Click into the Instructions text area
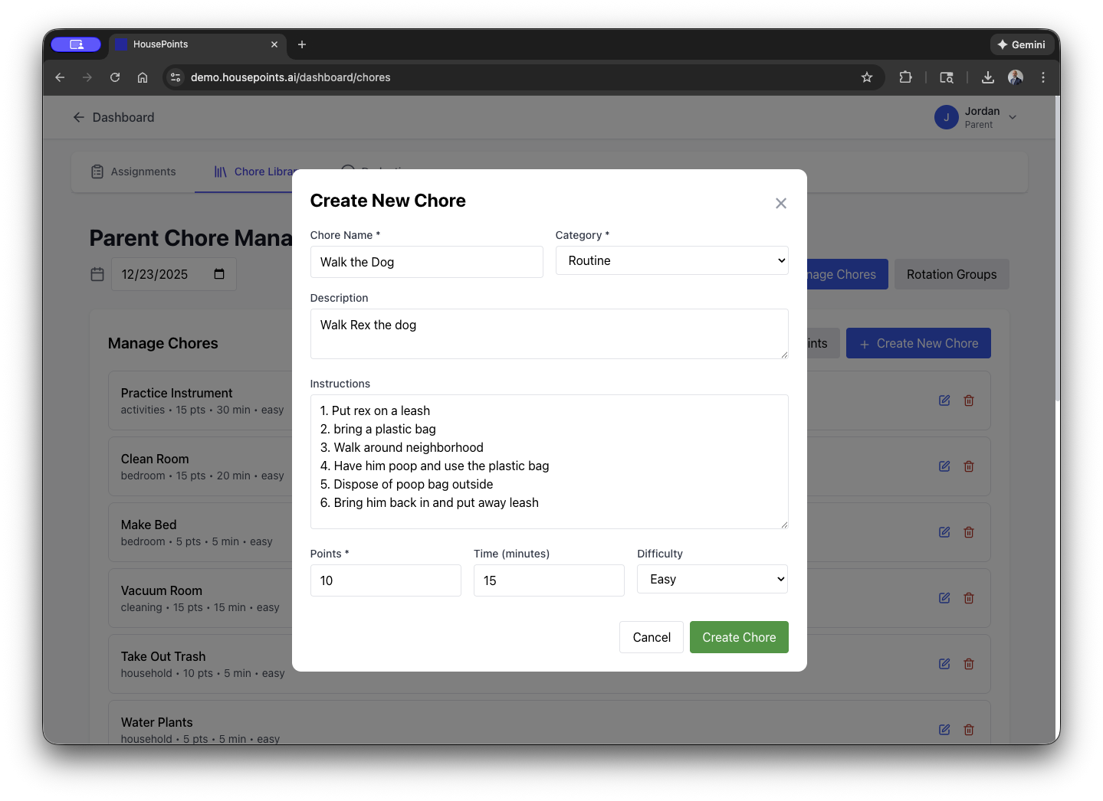Viewport: 1103px width, 801px height. click(x=549, y=462)
